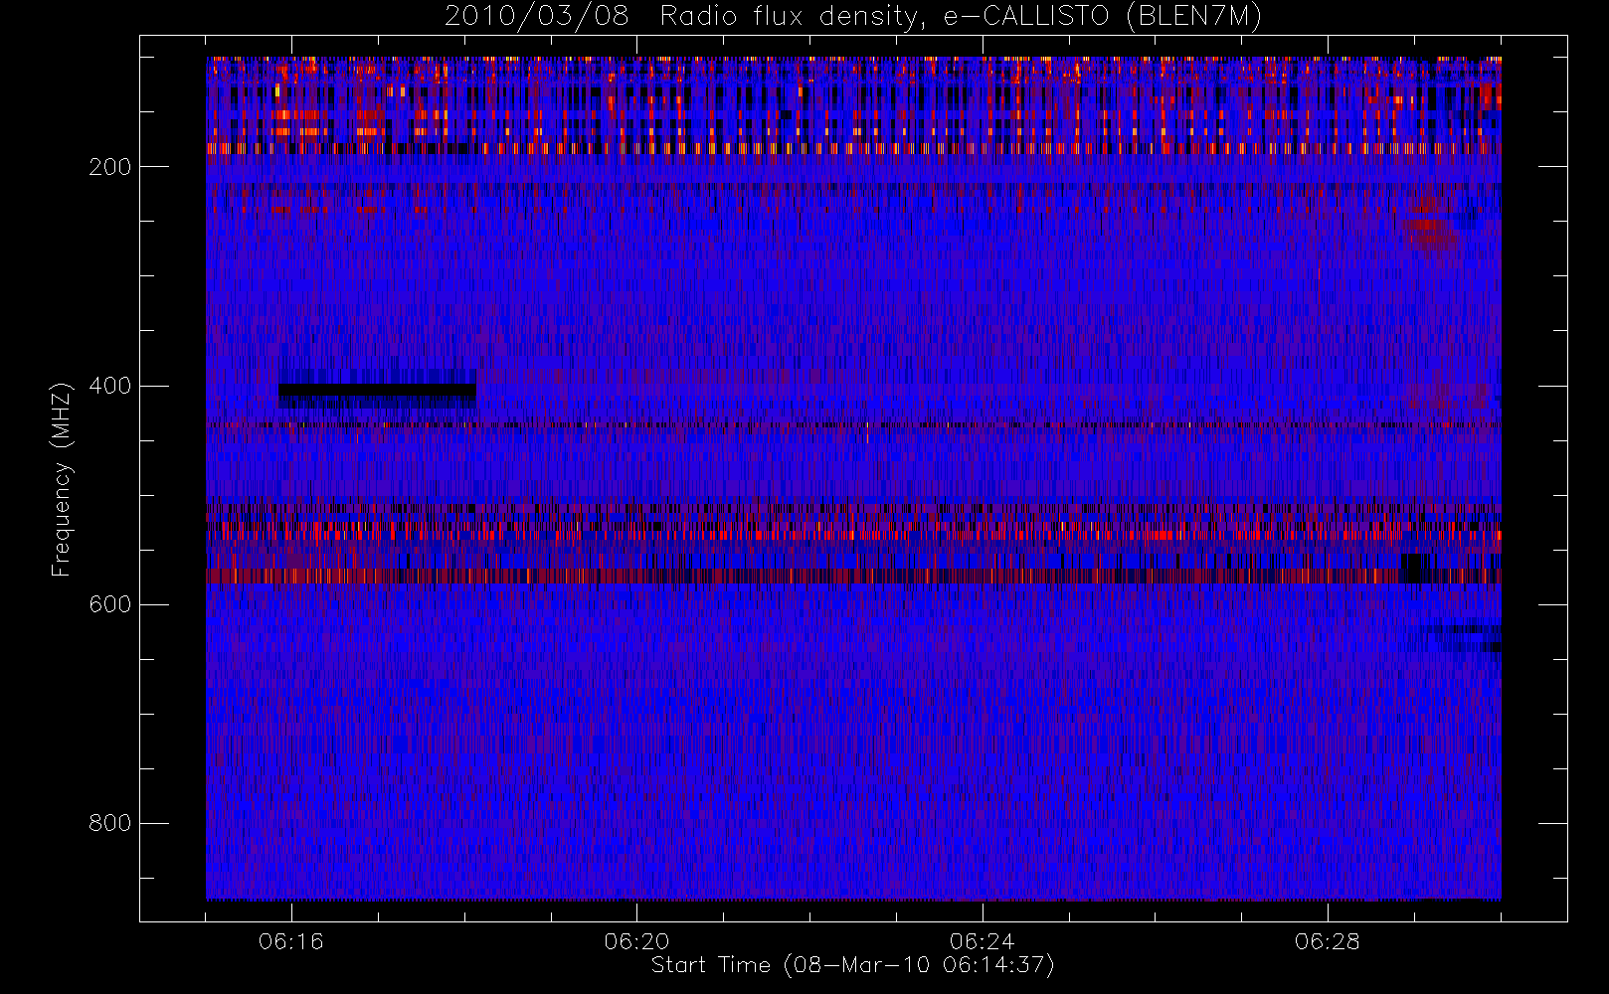Click the small black block near 570 MHz
1609x994 pixels.
point(1416,569)
